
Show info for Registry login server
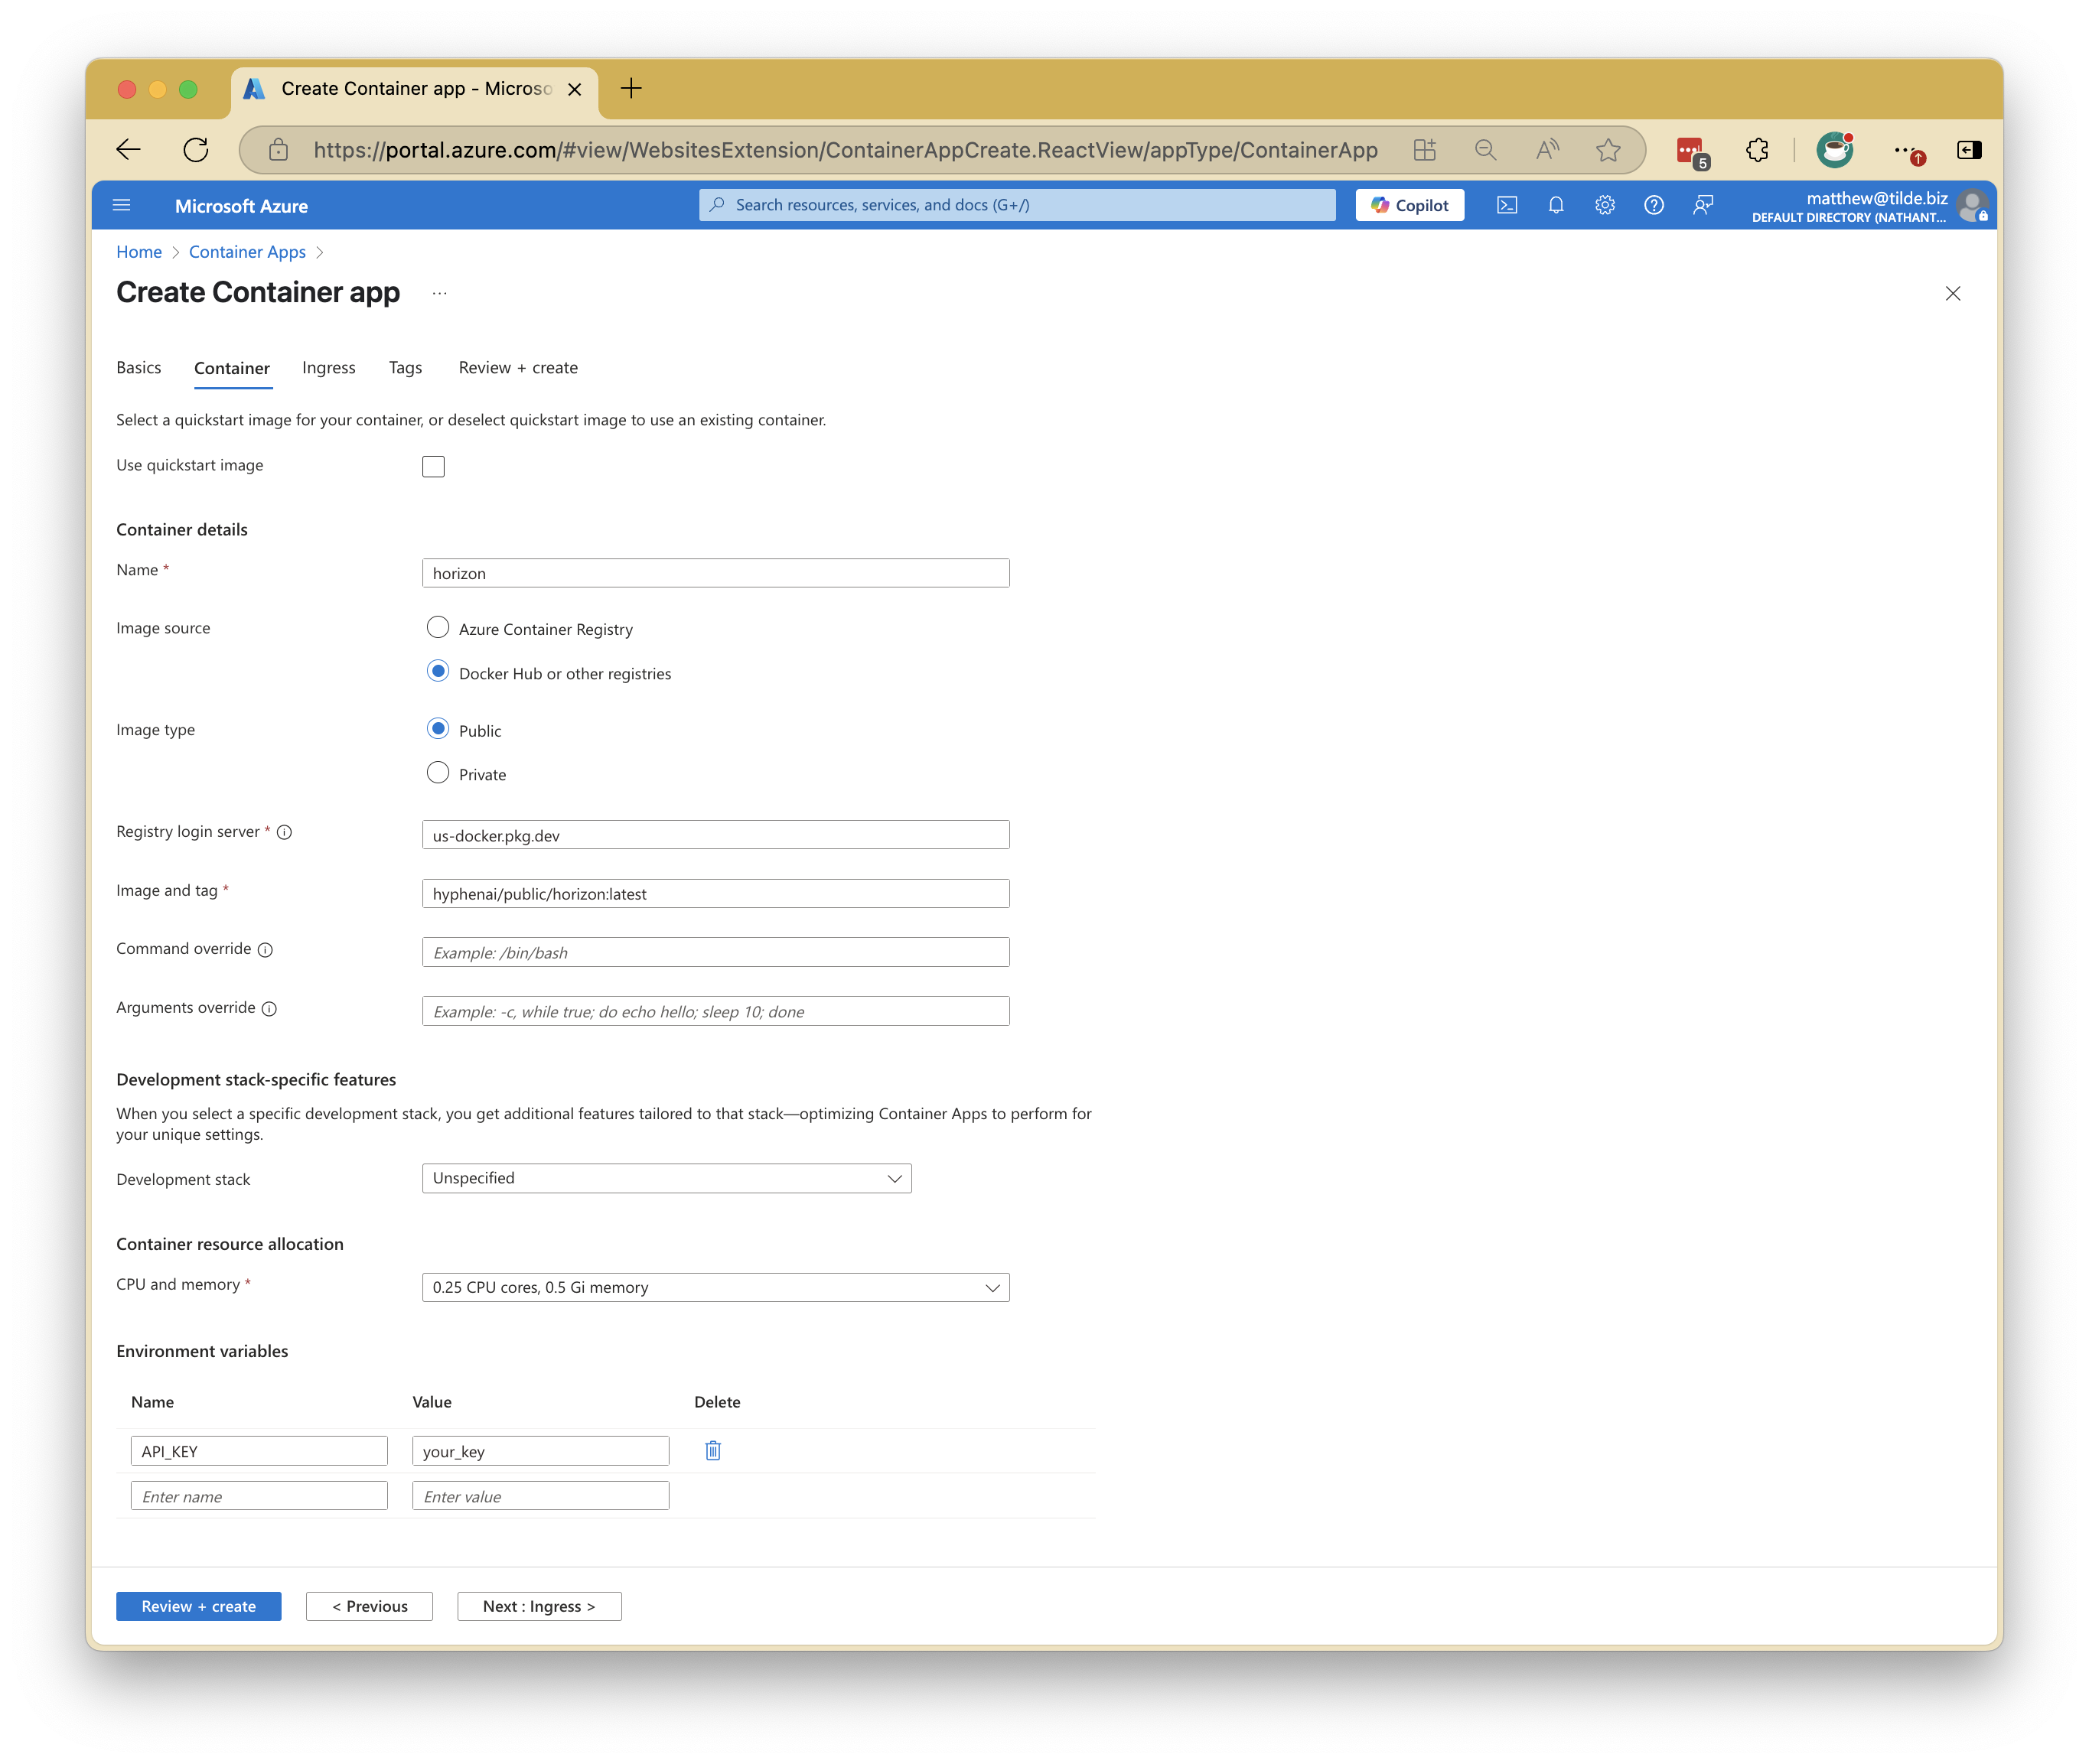(x=285, y=832)
